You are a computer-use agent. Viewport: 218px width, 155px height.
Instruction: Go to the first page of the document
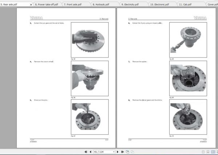(86, 152)
